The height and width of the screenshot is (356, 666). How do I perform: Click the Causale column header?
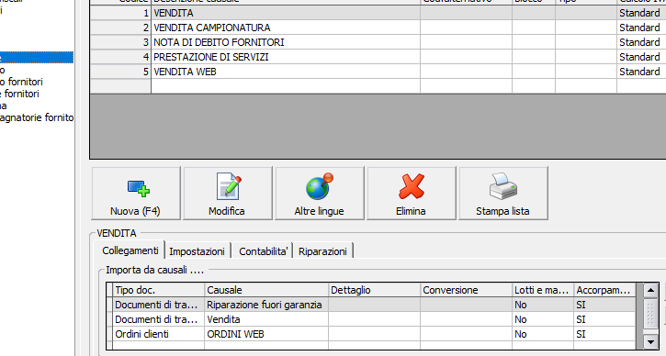click(266, 290)
